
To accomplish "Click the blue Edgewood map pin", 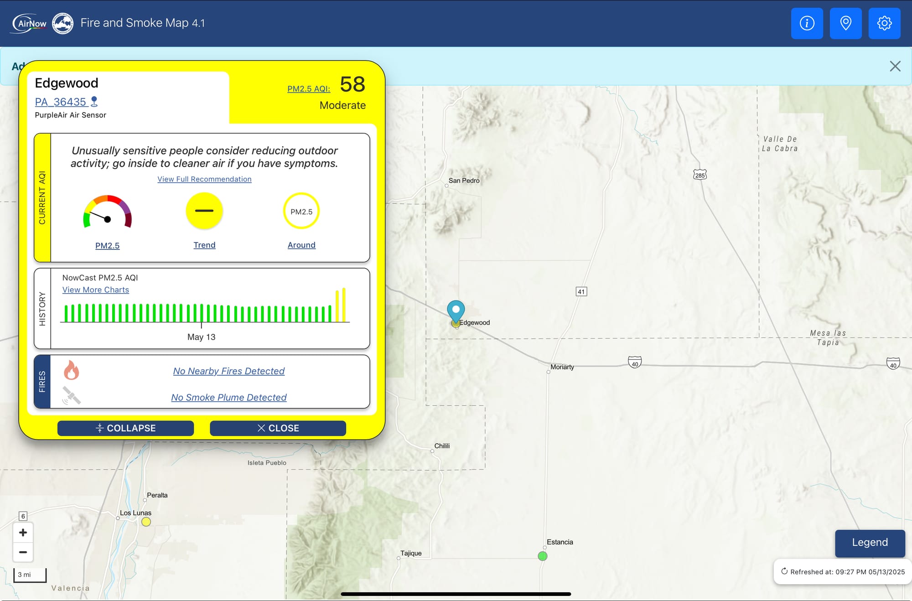I will [x=456, y=311].
